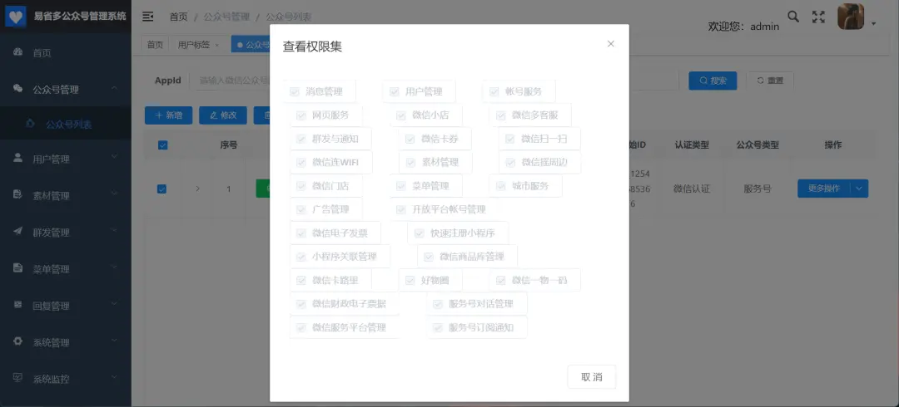This screenshot has width=899, height=407.
Task: Toggle the 微信扫一扫 permission checkbox
Action: [509, 139]
